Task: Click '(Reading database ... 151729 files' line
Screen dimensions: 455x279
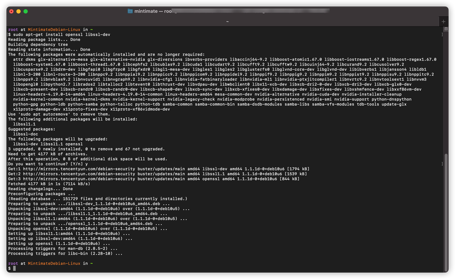Action: [98, 199]
